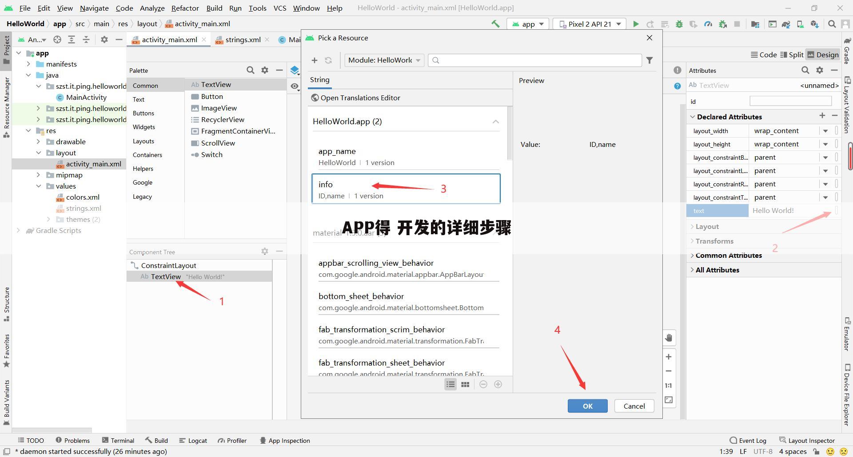
Task: Switch resource list to list view
Action: [x=450, y=384]
